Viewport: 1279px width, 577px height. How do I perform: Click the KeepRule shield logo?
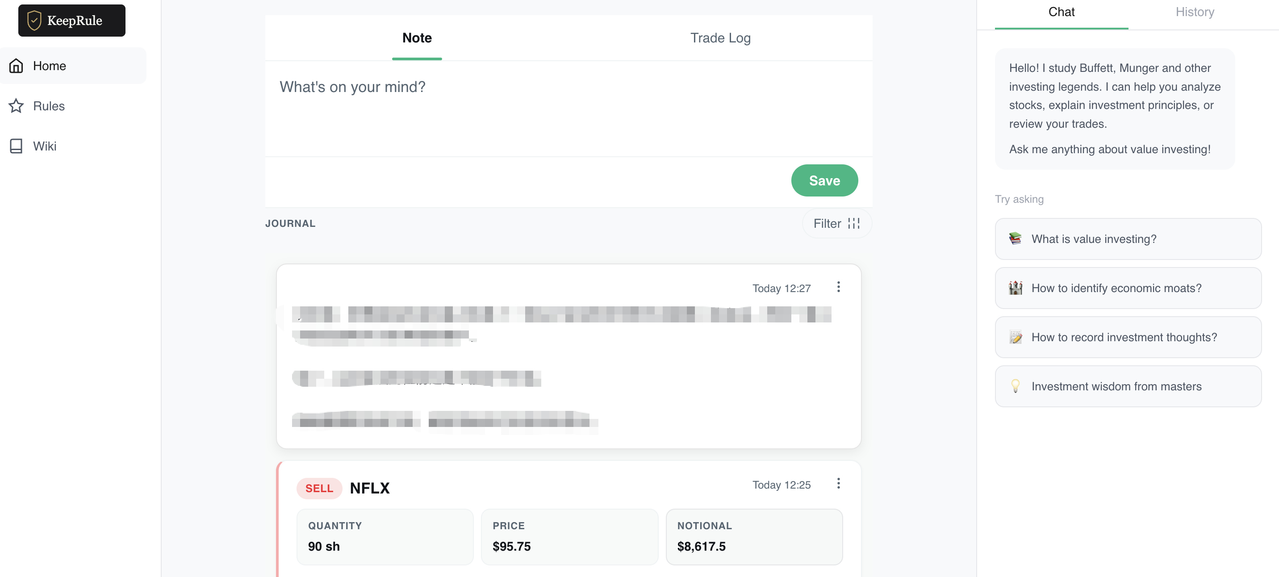point(34,21)
